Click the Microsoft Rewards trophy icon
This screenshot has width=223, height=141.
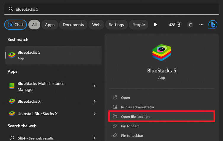179,25
